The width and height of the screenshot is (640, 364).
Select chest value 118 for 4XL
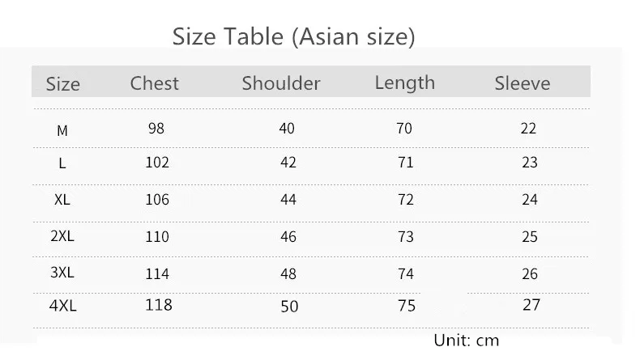tap(158, 305)
